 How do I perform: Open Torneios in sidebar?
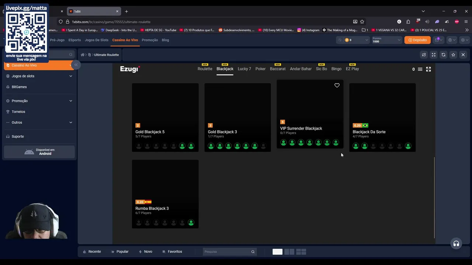pyautogui.click(x=18, y=112)
